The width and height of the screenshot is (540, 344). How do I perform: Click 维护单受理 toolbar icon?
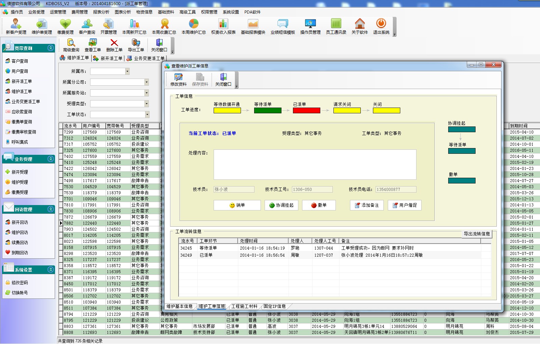42,26
